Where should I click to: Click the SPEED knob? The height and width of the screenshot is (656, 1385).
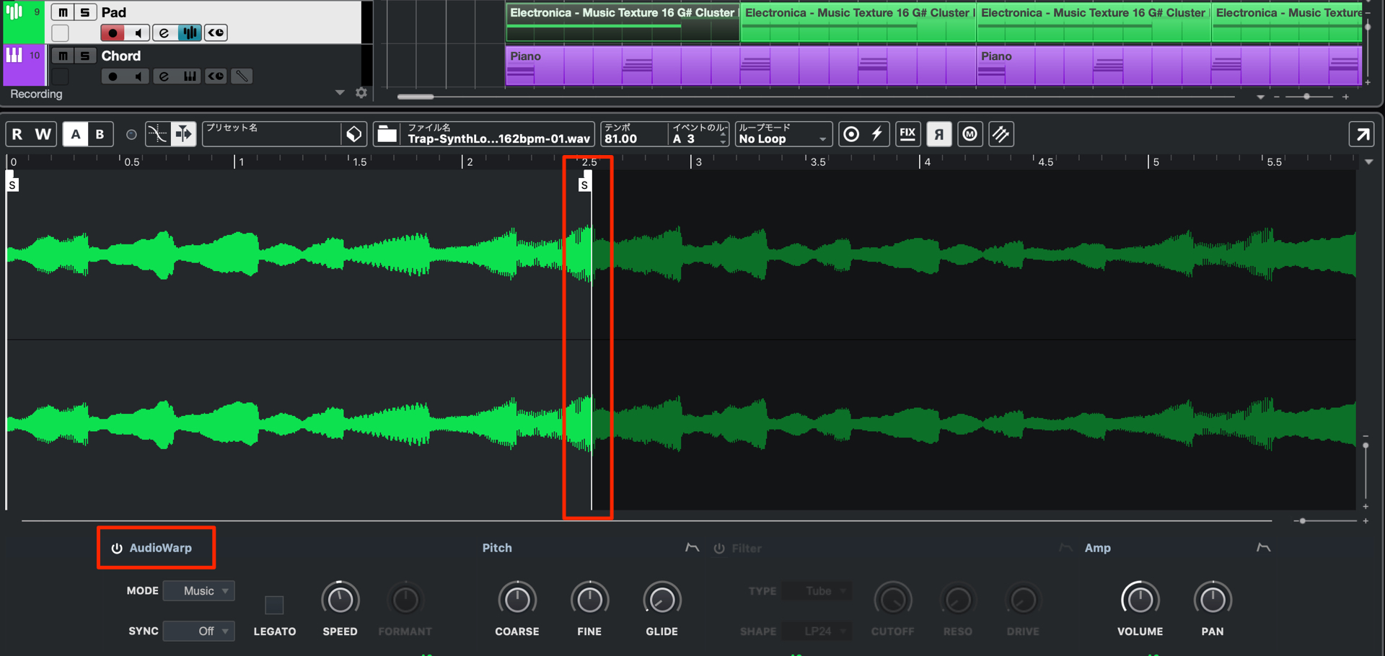[340, 600]
